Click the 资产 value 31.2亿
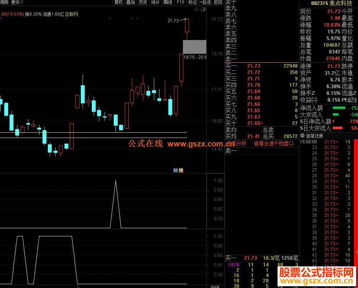The height and width of the screenshot is (288, 358). (x=332, y=73)
